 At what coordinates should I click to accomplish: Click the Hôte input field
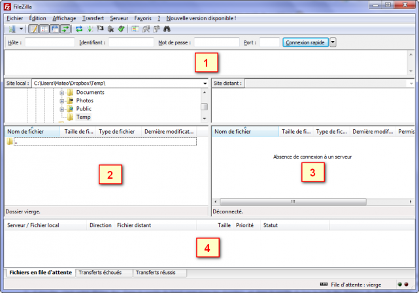click(x=50, y=42)
